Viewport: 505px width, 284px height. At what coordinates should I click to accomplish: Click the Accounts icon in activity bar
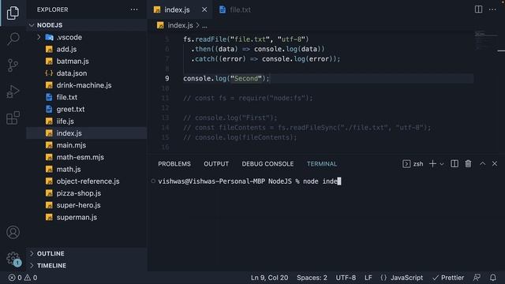13,232
